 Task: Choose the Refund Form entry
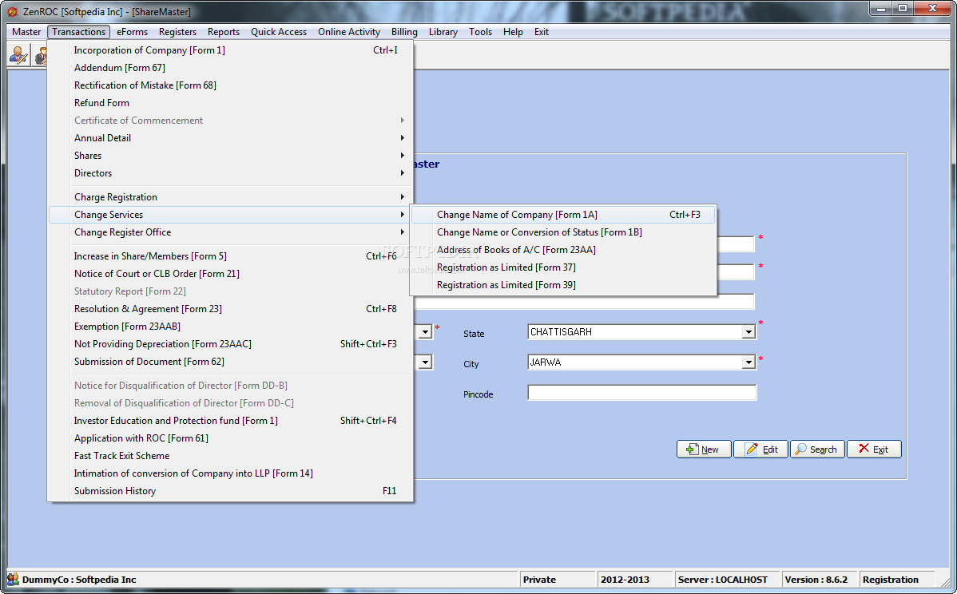pos(231,103)
